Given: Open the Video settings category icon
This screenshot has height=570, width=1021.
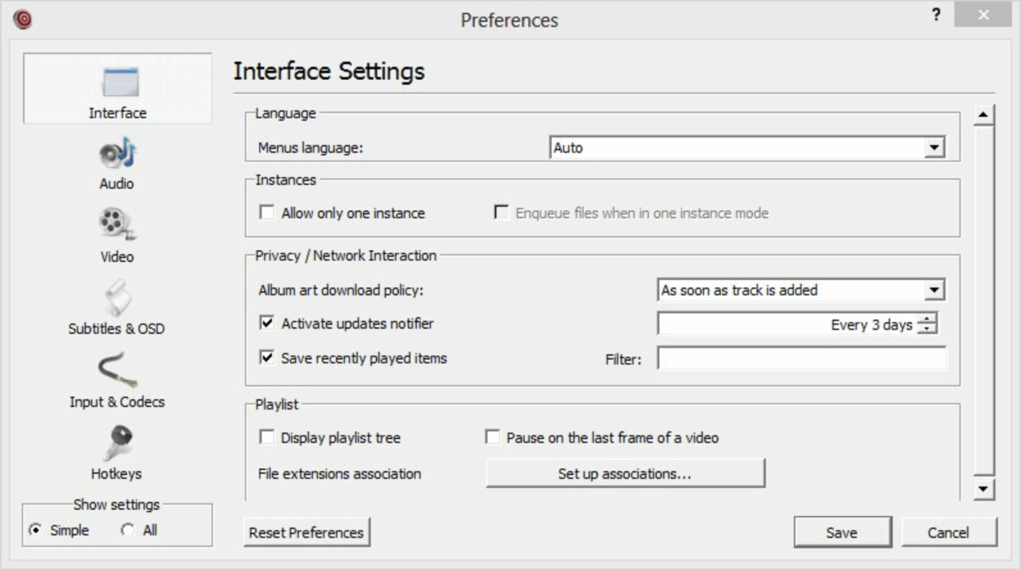Looking at the screenshot, I should coord(117,224).
